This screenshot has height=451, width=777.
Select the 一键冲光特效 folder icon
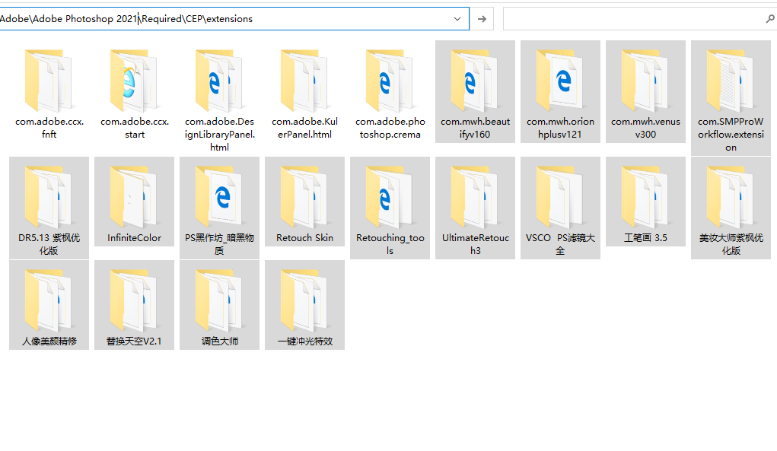304,300
